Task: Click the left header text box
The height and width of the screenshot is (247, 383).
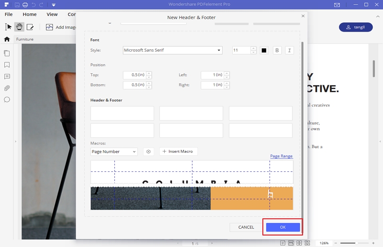Action: click(122, 113)
